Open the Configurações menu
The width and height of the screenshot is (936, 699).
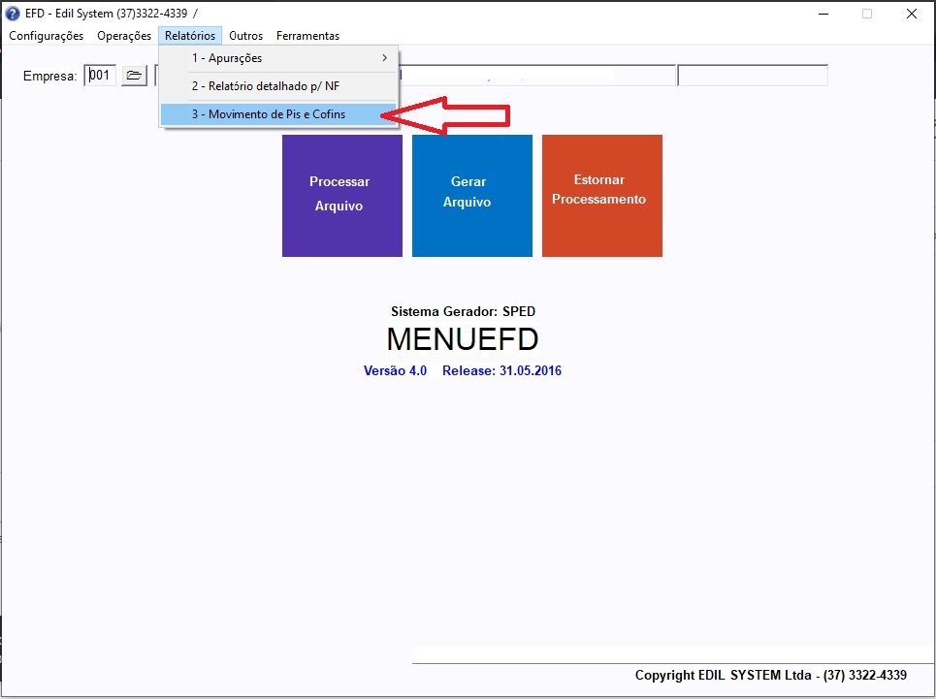pos(46,36)
